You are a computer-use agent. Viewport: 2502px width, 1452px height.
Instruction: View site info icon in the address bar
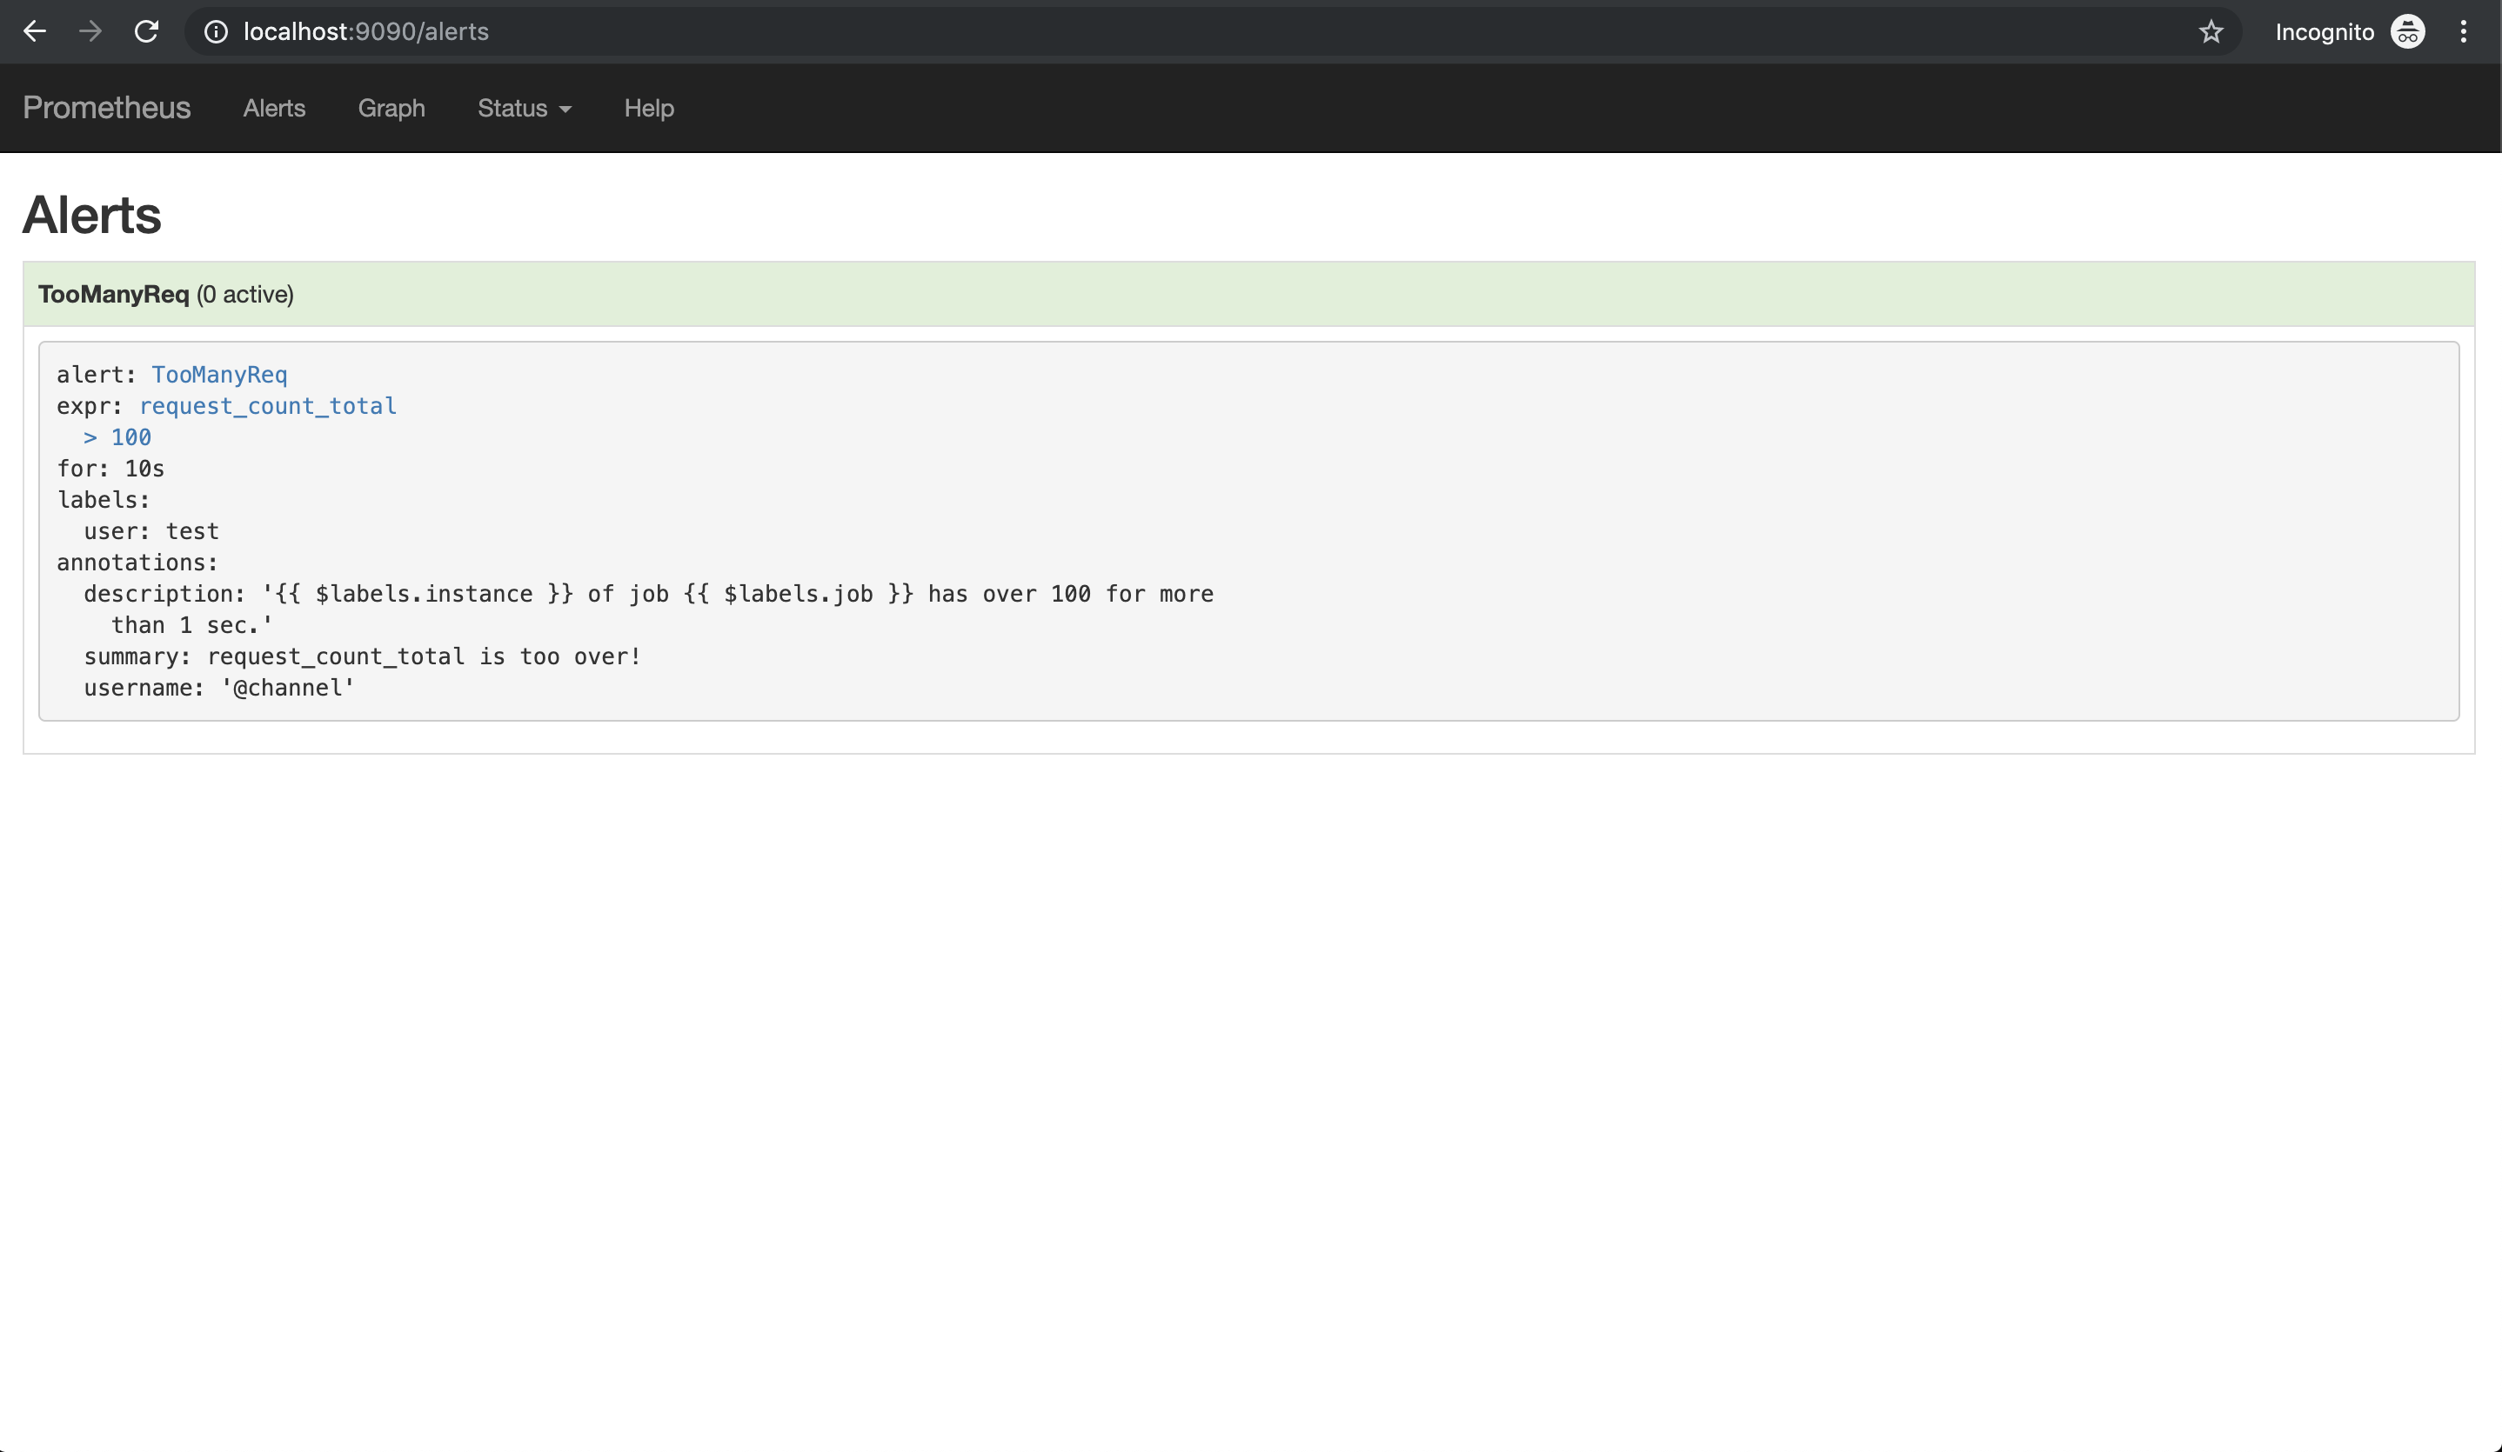pyautogui.click(x=216, y=32)
